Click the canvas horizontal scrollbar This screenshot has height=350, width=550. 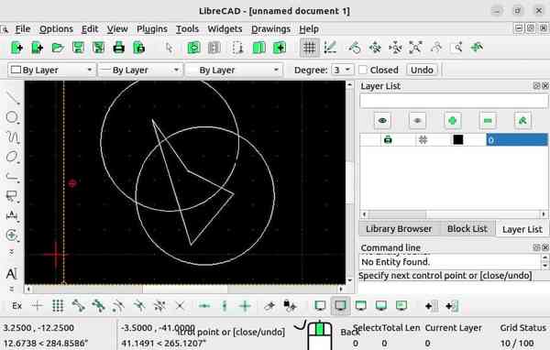coord(184,289)
